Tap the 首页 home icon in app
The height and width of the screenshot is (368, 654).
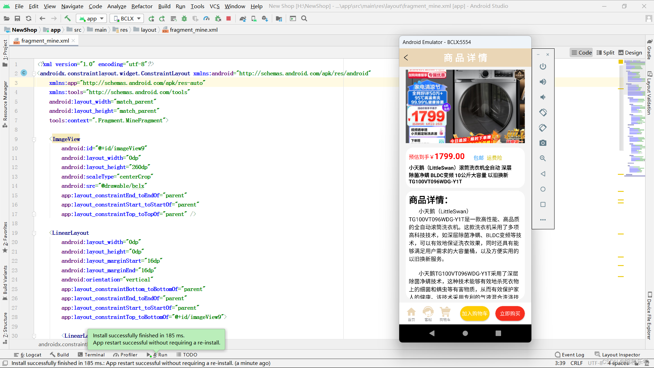point(411,314)
